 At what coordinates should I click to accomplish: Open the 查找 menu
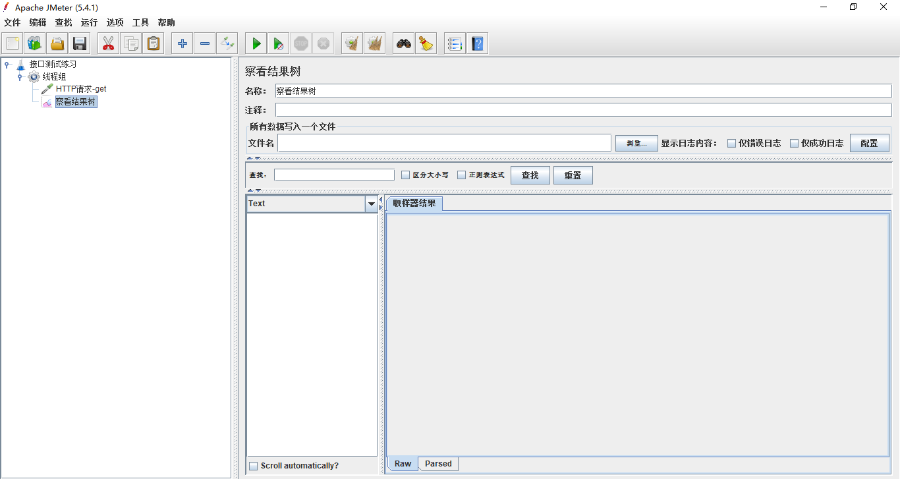click(x=64, y=22)
